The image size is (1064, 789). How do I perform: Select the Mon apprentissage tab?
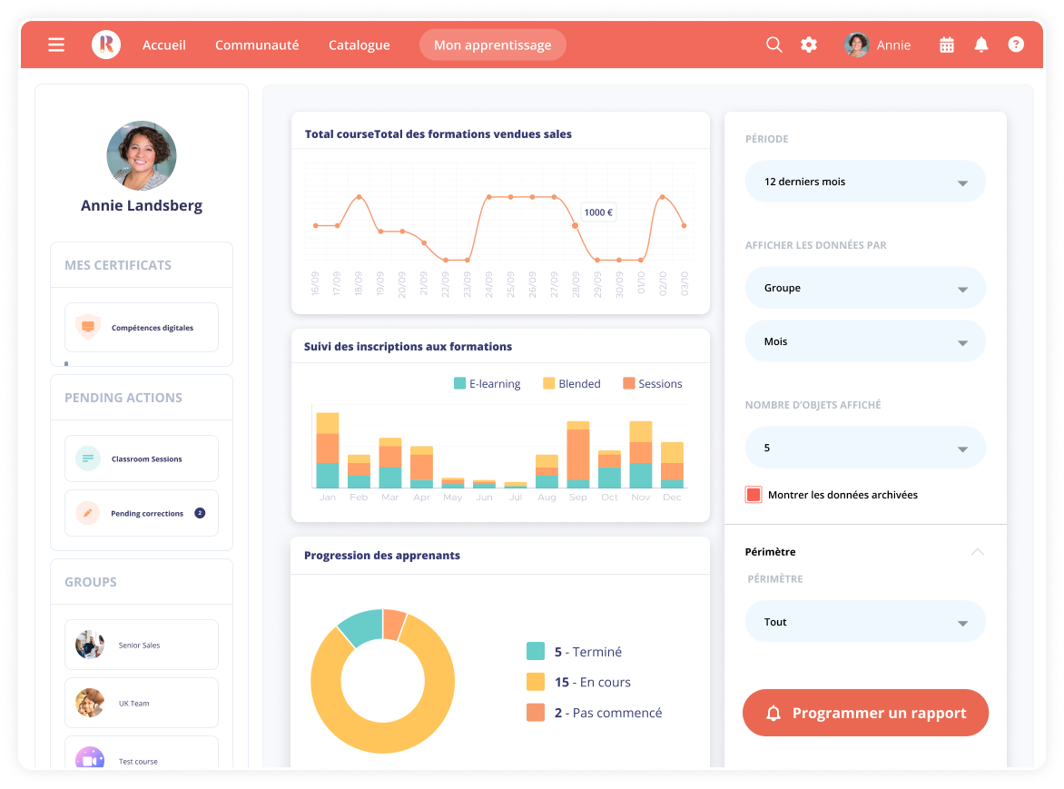point(493,44)
